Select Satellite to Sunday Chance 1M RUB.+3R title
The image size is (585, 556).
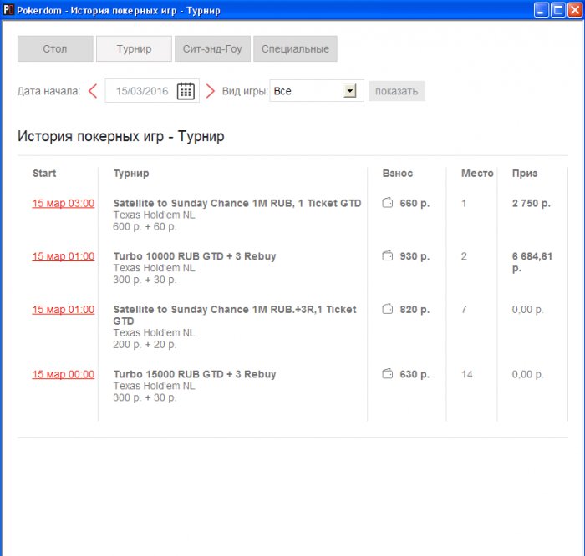(235, 315)
